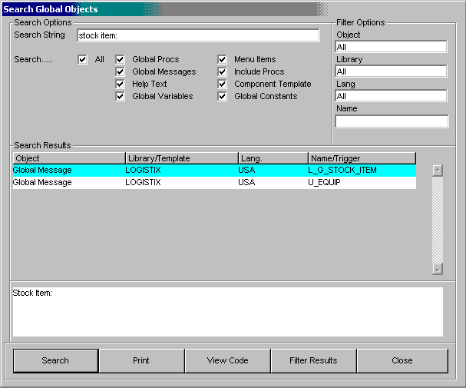Toggle the Global Procs checkbox
The image size is (466, 388).
(120, 60)
